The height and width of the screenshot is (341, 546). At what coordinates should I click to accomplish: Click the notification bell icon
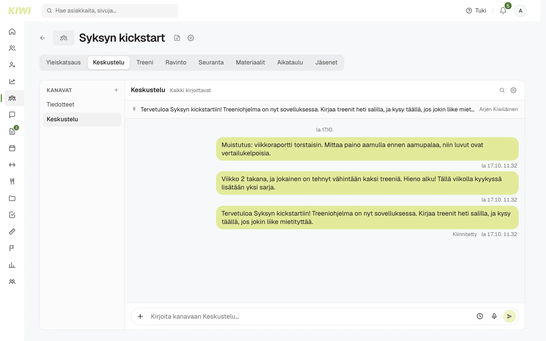coord(503,11)
